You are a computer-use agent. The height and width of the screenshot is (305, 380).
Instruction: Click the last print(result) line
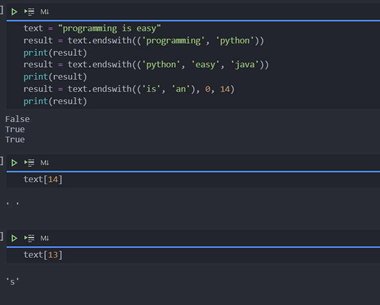55,101
